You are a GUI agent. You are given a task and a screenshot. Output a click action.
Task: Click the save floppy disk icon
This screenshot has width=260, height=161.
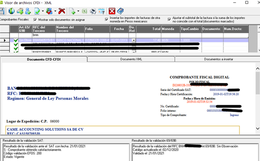[2, 11]
